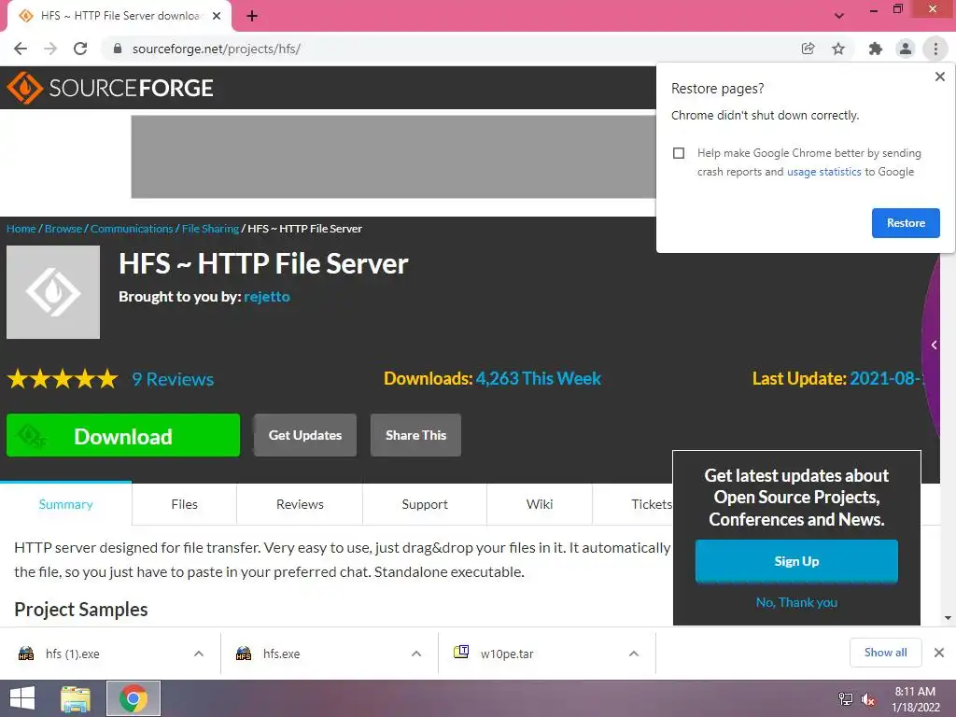Click the browser forward arrow

[x=50, y=49]
